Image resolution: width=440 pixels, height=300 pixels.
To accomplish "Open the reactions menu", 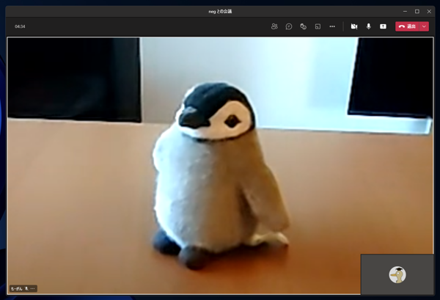I will coord(303,26).
